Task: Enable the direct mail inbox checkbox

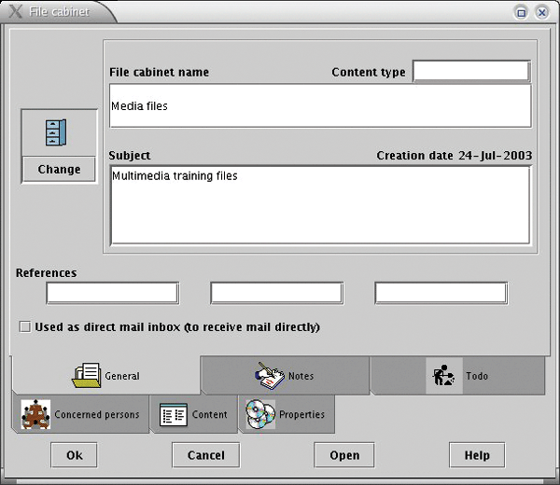Action: [24, 327]
